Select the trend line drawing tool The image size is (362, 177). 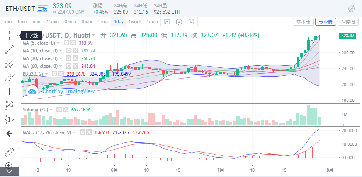pyautogui.click(x=9, y=50)
